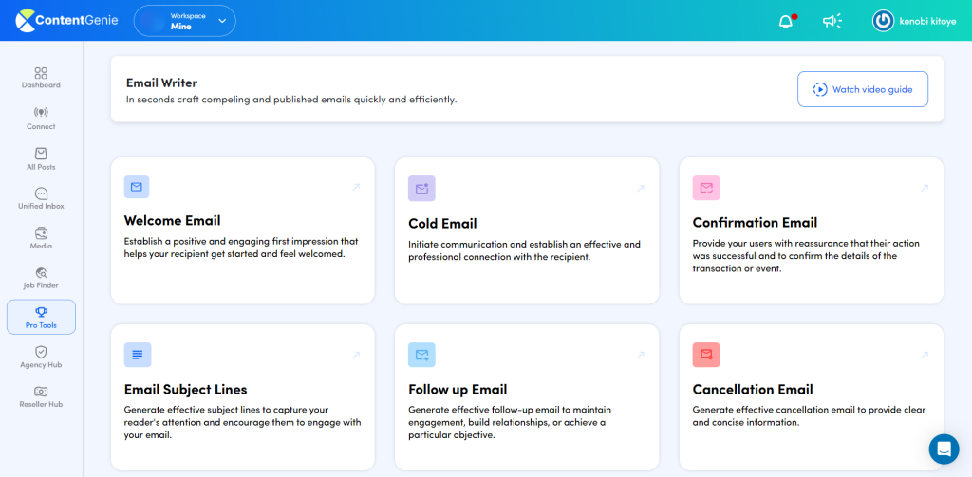Select Pro Tools in sidebar
The image size is (972, 477).
[x=41, y=317]
